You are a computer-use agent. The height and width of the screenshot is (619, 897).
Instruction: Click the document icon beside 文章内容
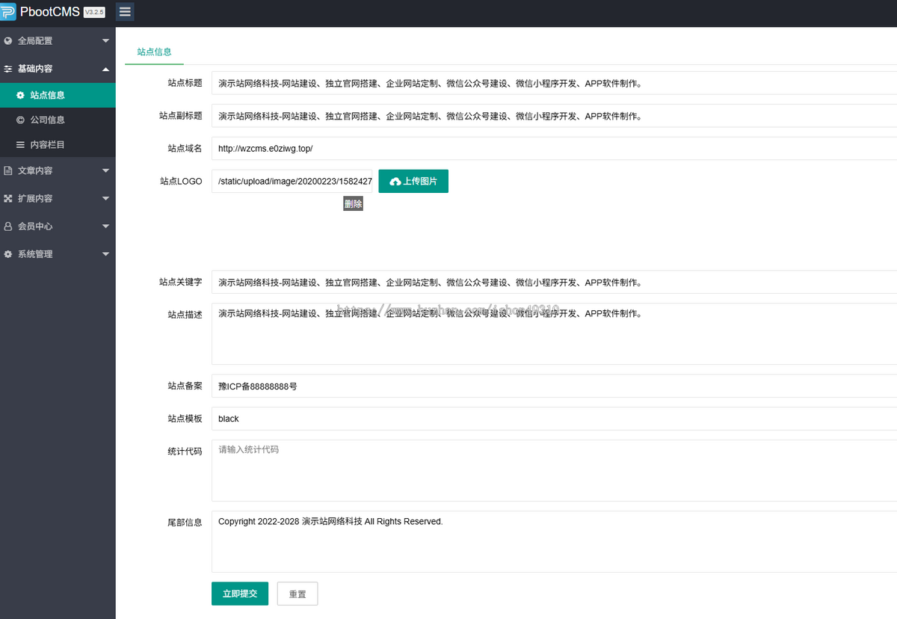click(8, 171)
